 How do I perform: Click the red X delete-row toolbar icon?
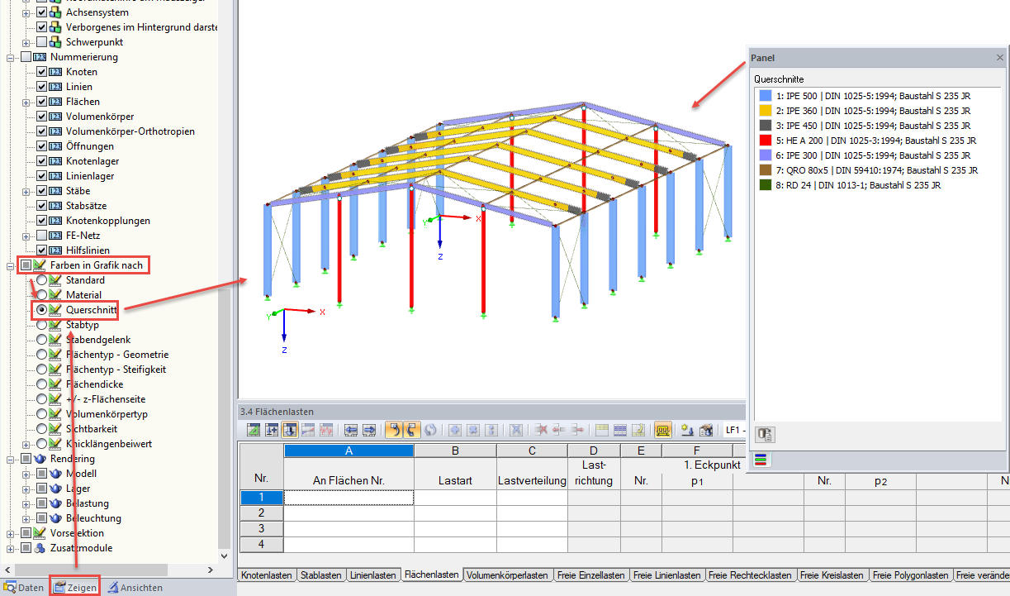point(542,430)
